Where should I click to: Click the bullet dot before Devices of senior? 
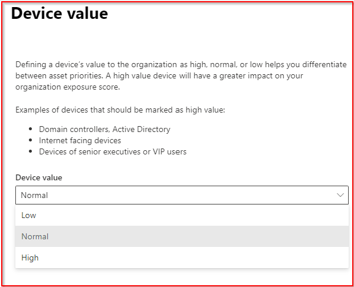[x=30, y=152]
